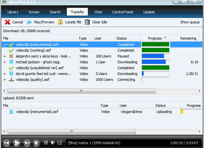Skip to next track in player
Image resolution: width=204 pixels, height=148 pixels.
[27, 143]
